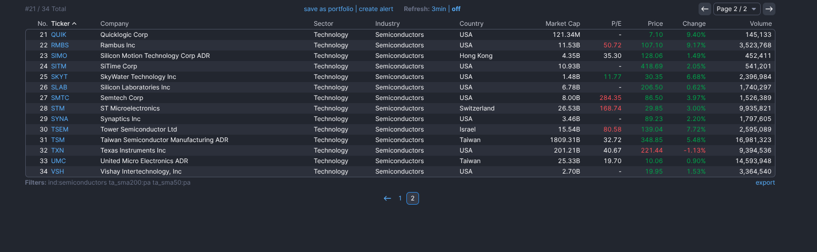This screenshot has height=252, width=817.
Task: Click the left arrow in bottom pagination
Action: pyautogui.click(x=387, y=198)
